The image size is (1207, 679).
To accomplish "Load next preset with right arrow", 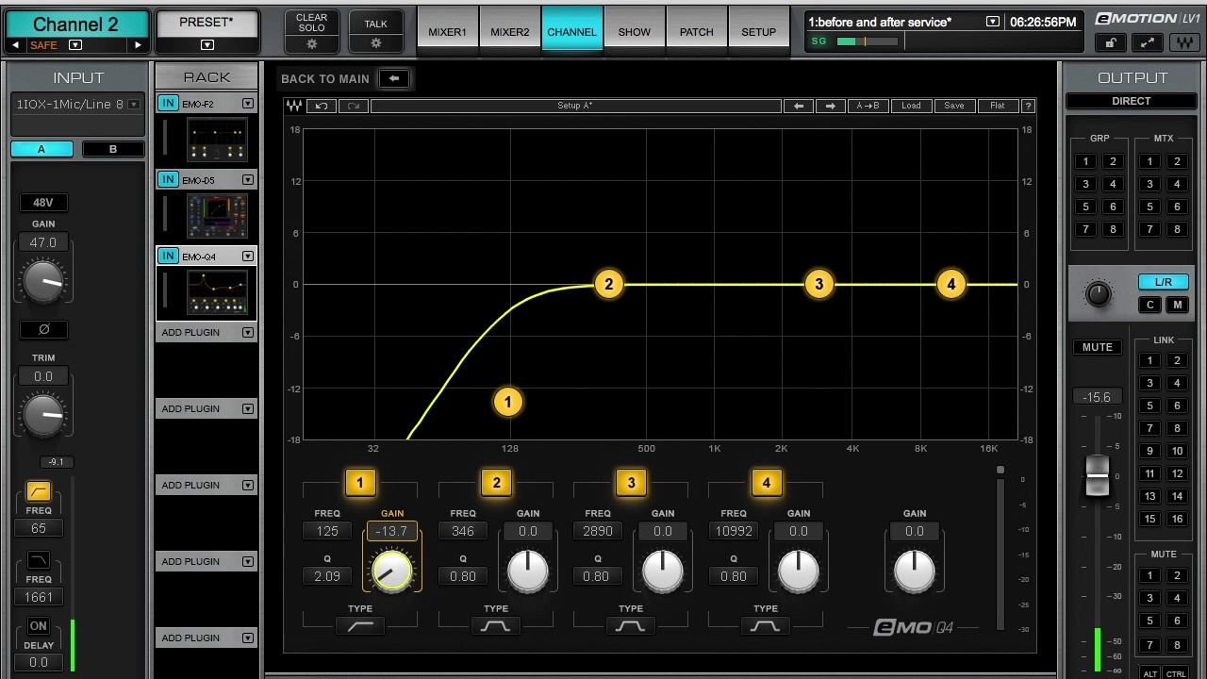I will pos(830,106).
